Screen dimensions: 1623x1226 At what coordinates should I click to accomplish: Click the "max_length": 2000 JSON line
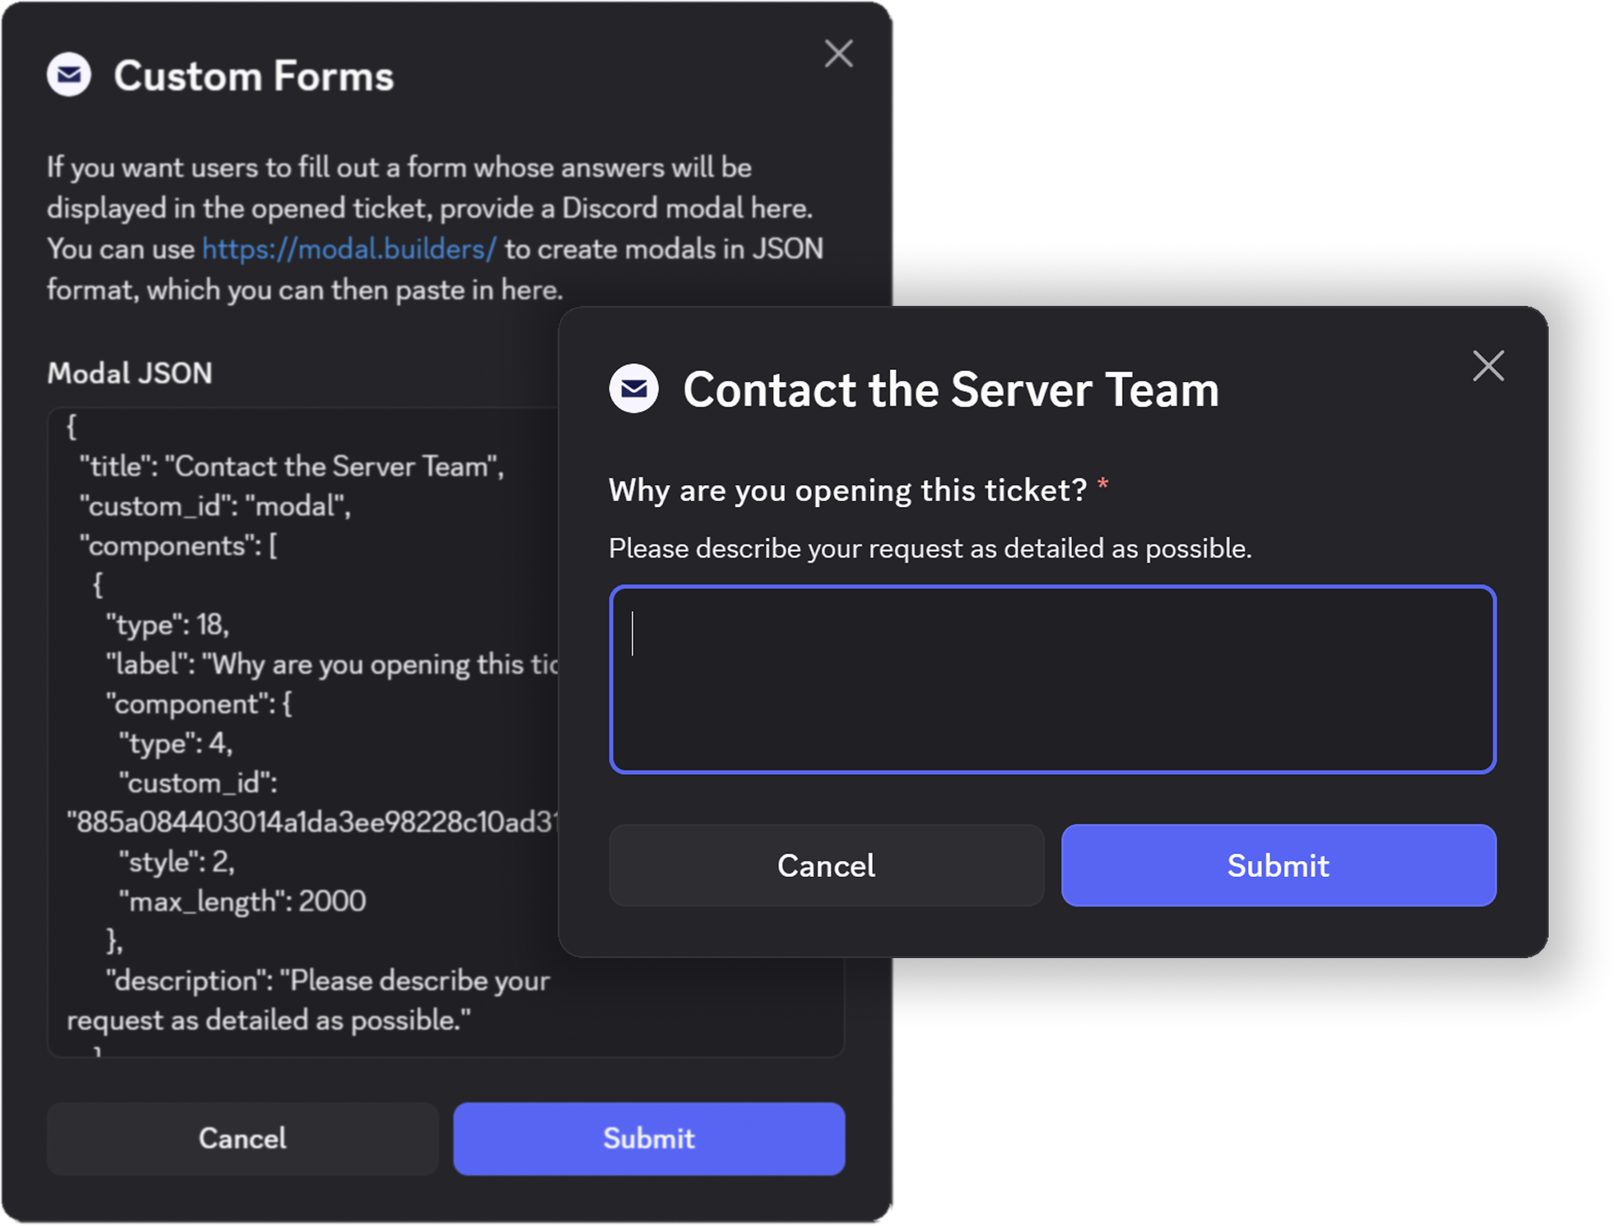click(242, 902)
